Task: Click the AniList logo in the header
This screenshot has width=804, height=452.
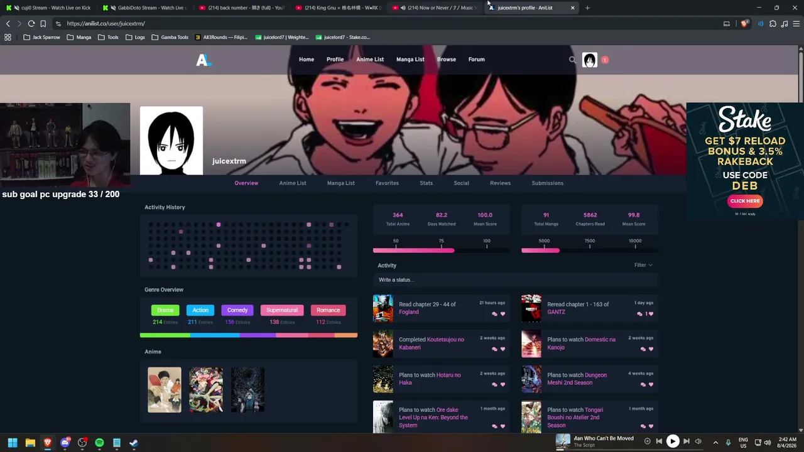Action: pos(203,60)
